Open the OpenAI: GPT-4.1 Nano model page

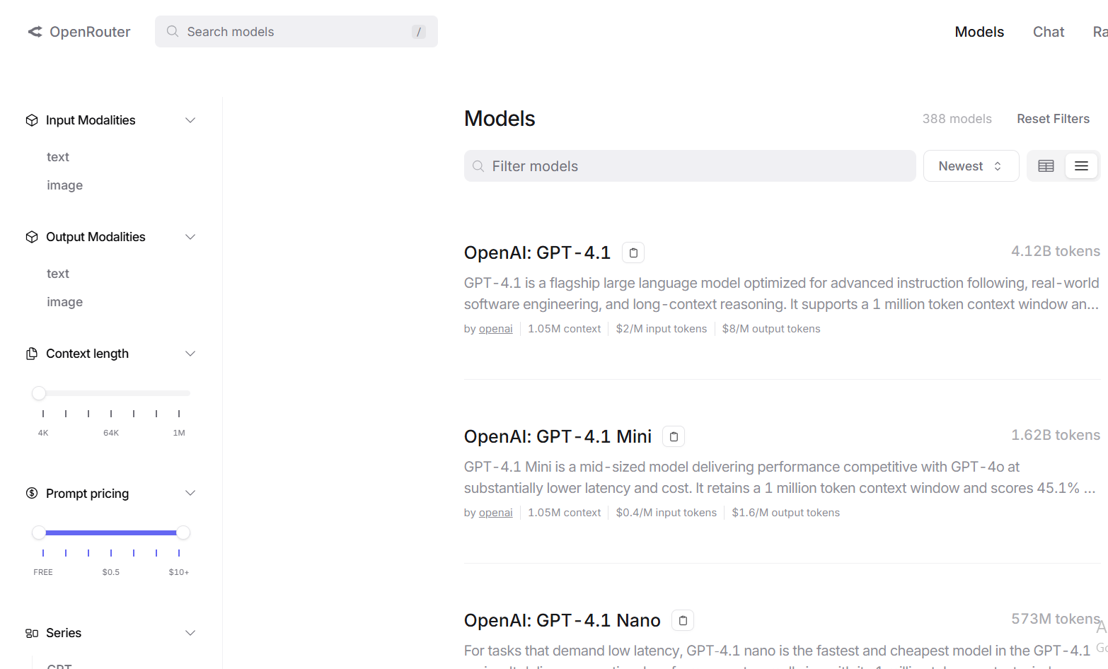[562, 620]
